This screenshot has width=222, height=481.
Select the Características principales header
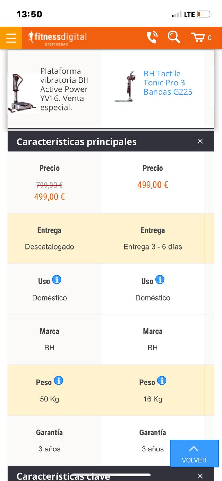(77, 141)
